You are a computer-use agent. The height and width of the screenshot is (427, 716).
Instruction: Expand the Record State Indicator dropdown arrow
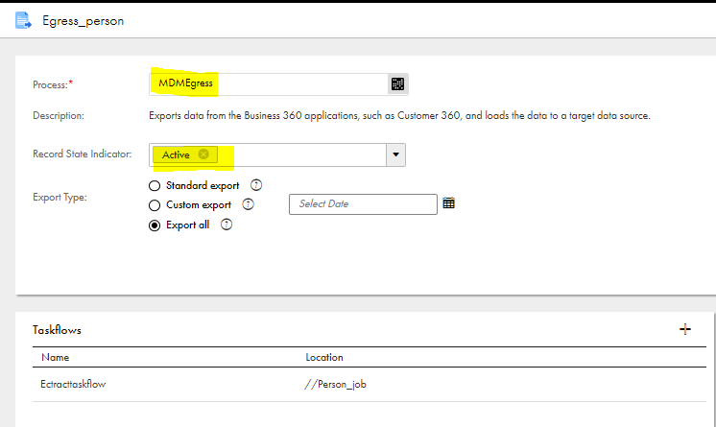(395, 154)
